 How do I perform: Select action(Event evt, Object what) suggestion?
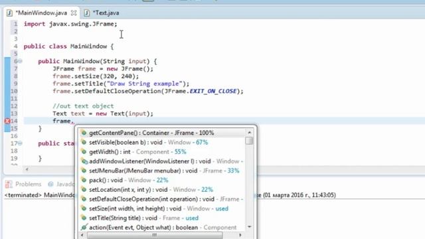point(162,227)
